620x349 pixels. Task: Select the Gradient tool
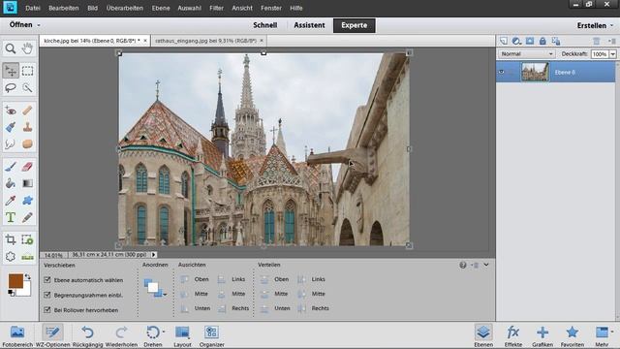click(27, 183)
